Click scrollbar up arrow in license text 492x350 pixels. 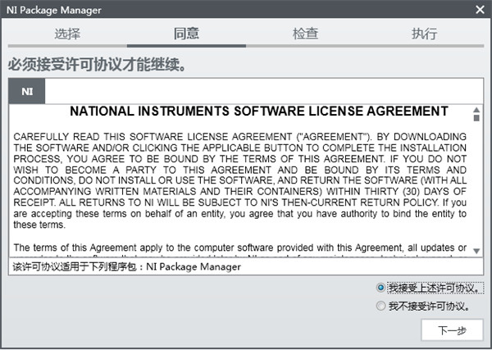tap(476, 110)
